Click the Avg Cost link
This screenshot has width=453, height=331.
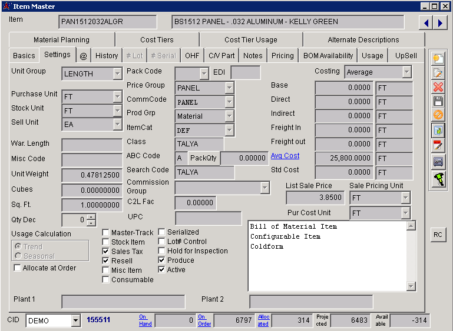[285, 156]
